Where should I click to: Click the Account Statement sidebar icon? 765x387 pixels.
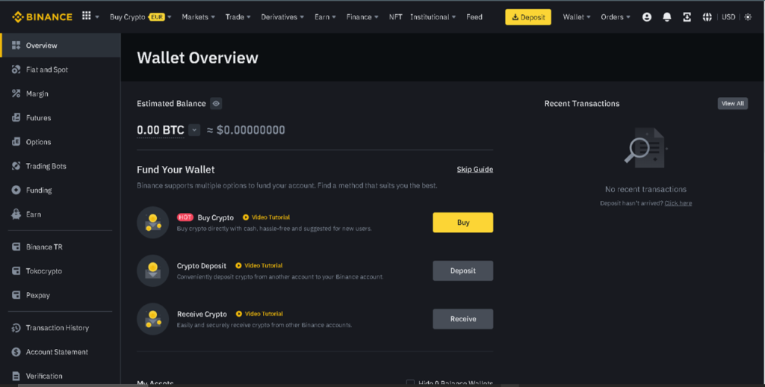[x=16, y=352]
